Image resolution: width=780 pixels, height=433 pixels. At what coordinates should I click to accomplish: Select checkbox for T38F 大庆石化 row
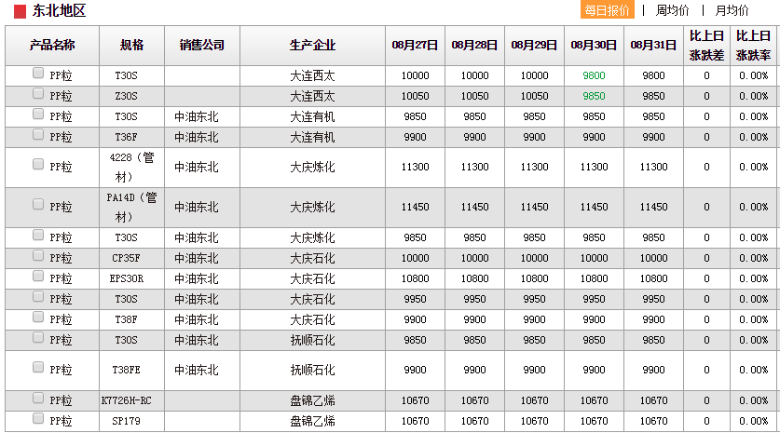click(38, 318)
